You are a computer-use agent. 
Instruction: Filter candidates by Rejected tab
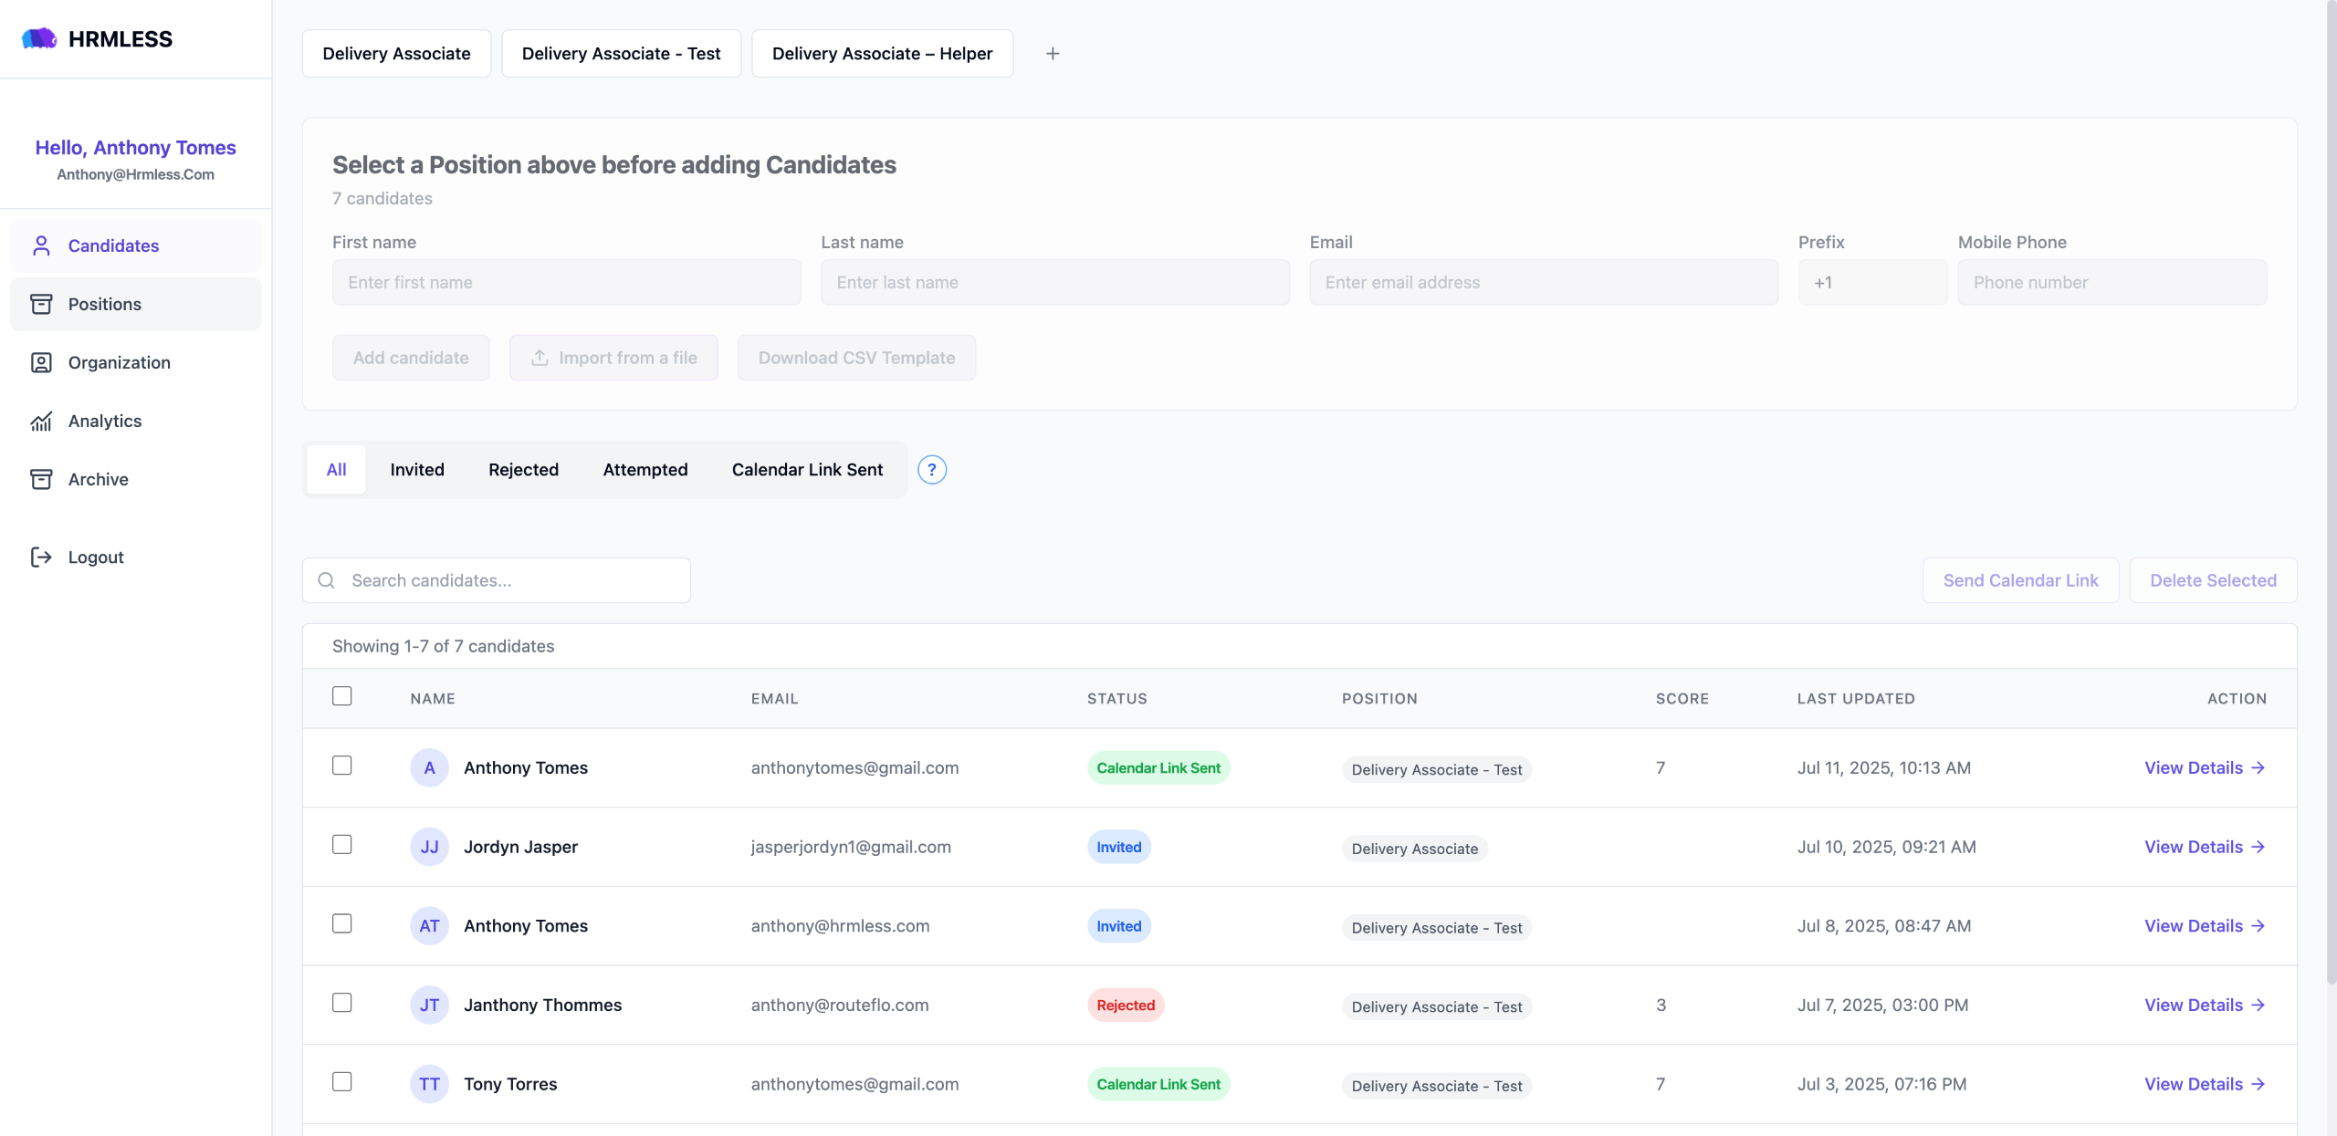523,470
